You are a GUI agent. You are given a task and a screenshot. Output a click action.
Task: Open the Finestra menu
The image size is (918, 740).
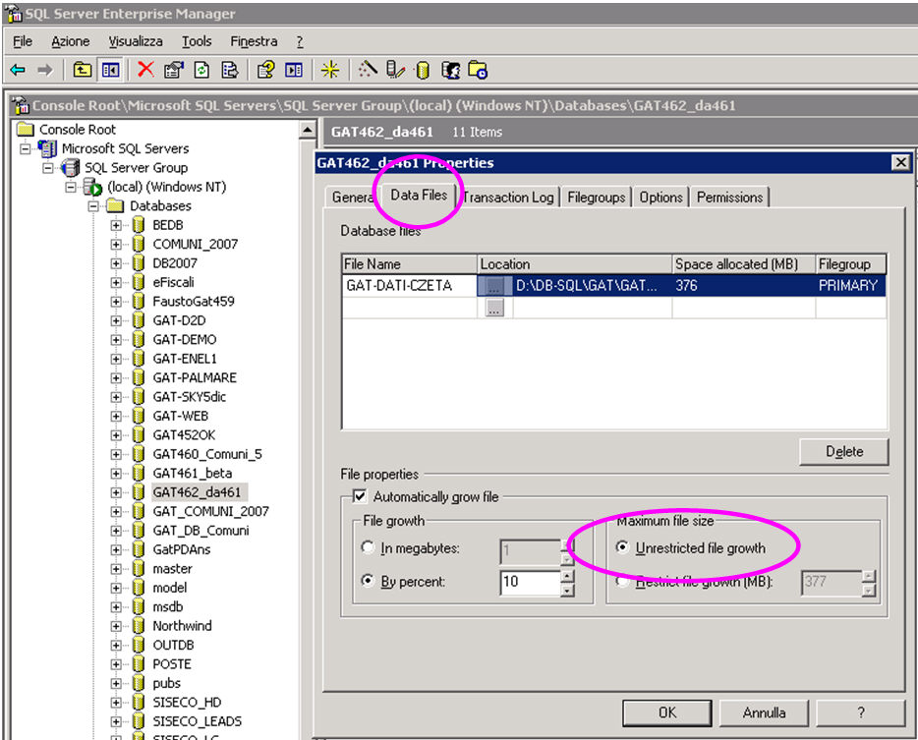[x=254, y=41]
